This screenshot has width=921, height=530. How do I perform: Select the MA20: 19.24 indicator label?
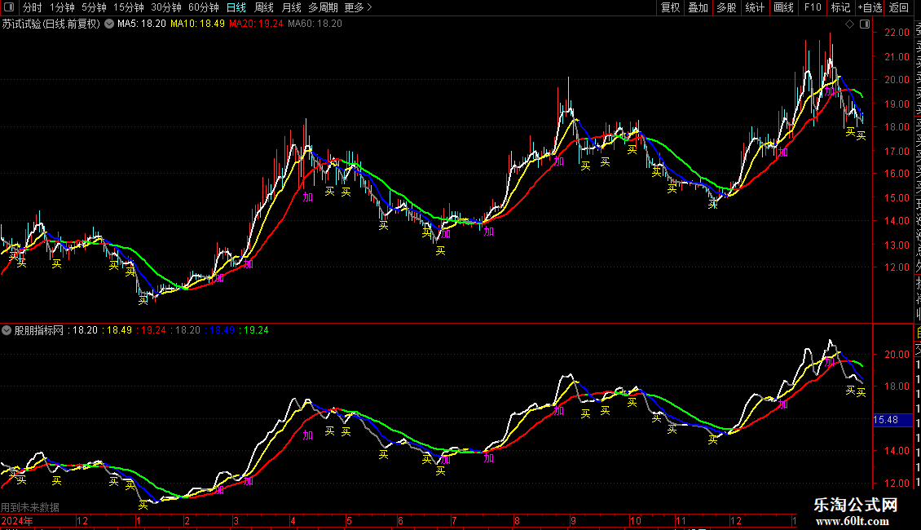[x=256, y=24]
